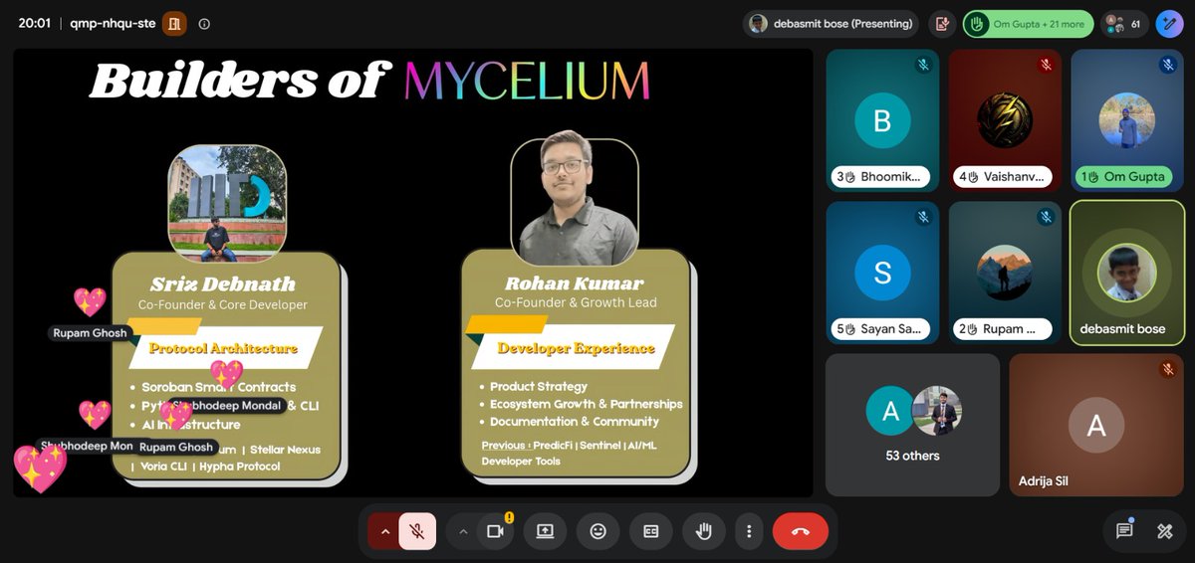Click muted mic icon on Bhoomik tile
The width and height of the screenshot is (1195, 563).
point(923,65)
